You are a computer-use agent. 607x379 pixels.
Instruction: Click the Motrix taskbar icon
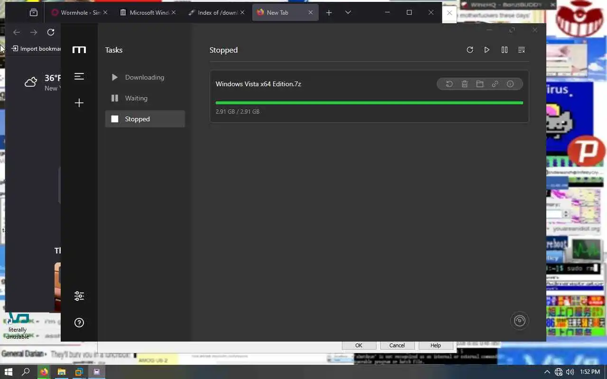click(97, 372)
